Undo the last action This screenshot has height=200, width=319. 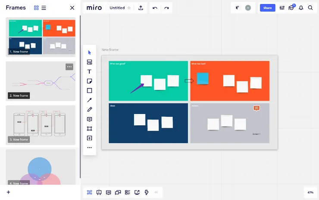[x=155, y=8]
